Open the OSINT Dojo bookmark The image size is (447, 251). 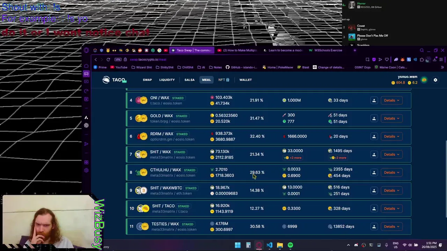point(362,67)
